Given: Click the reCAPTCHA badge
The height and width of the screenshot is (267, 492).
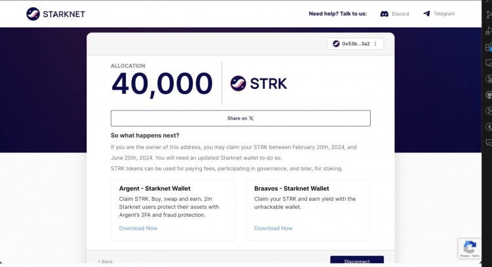Looking at the screenshot, I should click(x=470, y=249).
